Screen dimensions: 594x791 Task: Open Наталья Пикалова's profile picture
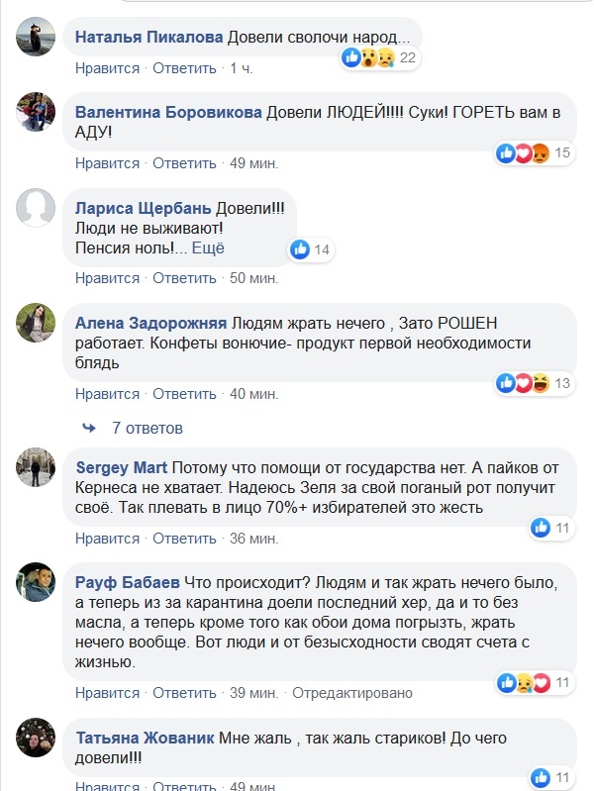tap(35, 38)
